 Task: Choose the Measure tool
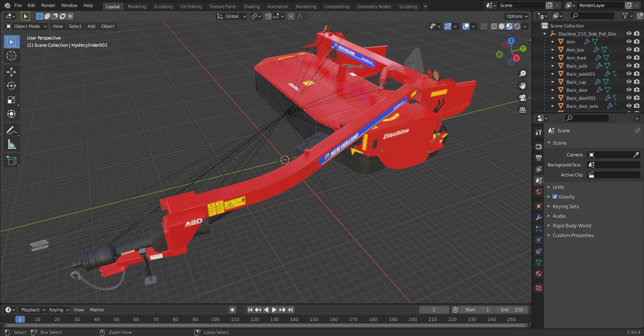(11, 145)
